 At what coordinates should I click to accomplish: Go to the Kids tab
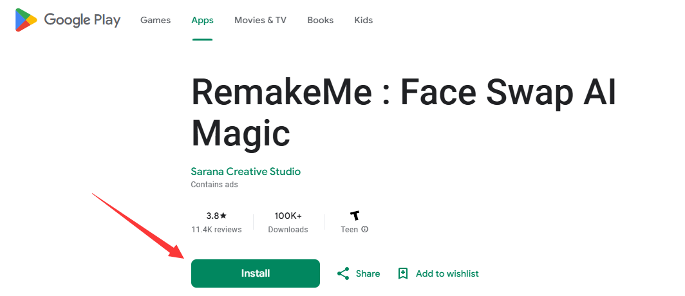pos(364,20)
